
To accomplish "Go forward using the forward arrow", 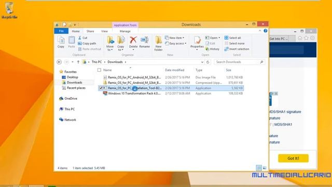I will pyautogui.click(x=66, y=62).
